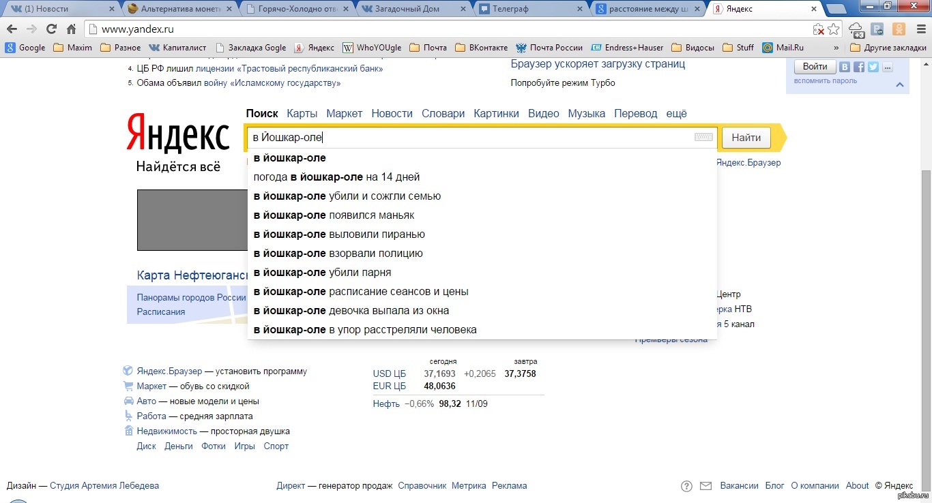Open the weather cloud extension icon
The height and width of the screenshot is (503, 932).
coord(857,29)
